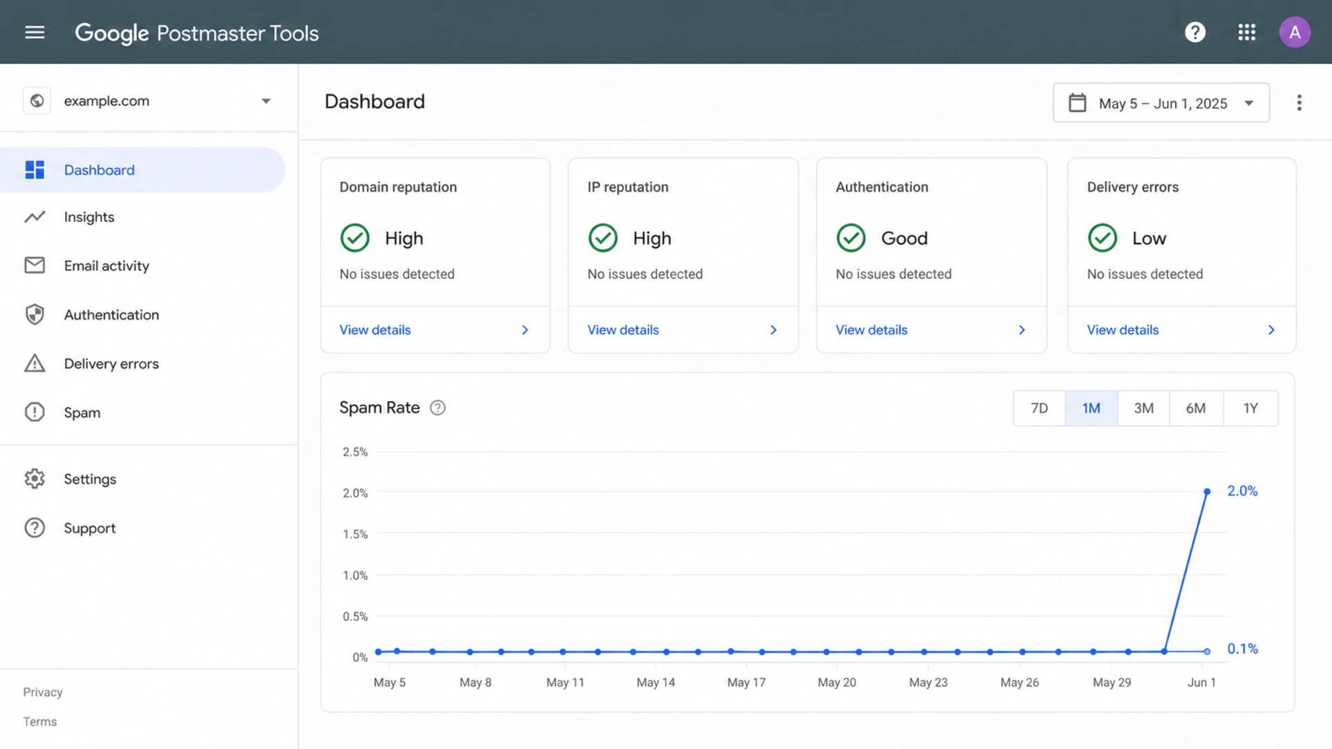Select the 1Y time range
The height and width of the screenshot is (749, 1332).
(1251, 408)
